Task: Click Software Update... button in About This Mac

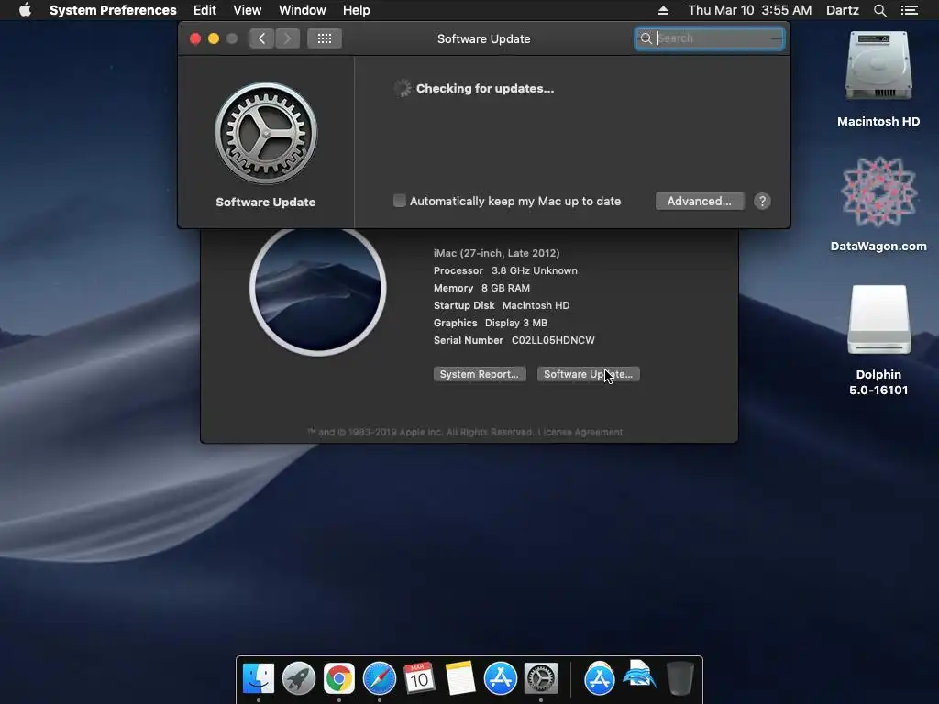Action: (x=588, y=374)
